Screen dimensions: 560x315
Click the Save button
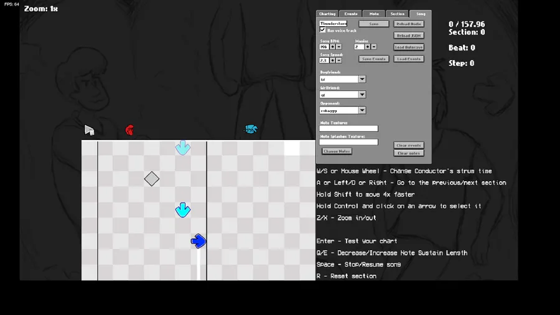point(373,24)
